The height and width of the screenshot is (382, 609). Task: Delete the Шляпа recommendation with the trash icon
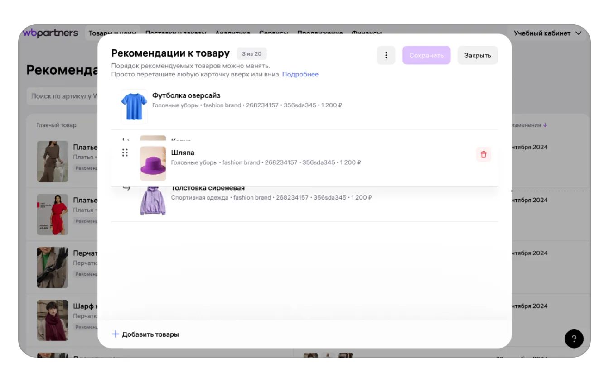coord(483,154)
